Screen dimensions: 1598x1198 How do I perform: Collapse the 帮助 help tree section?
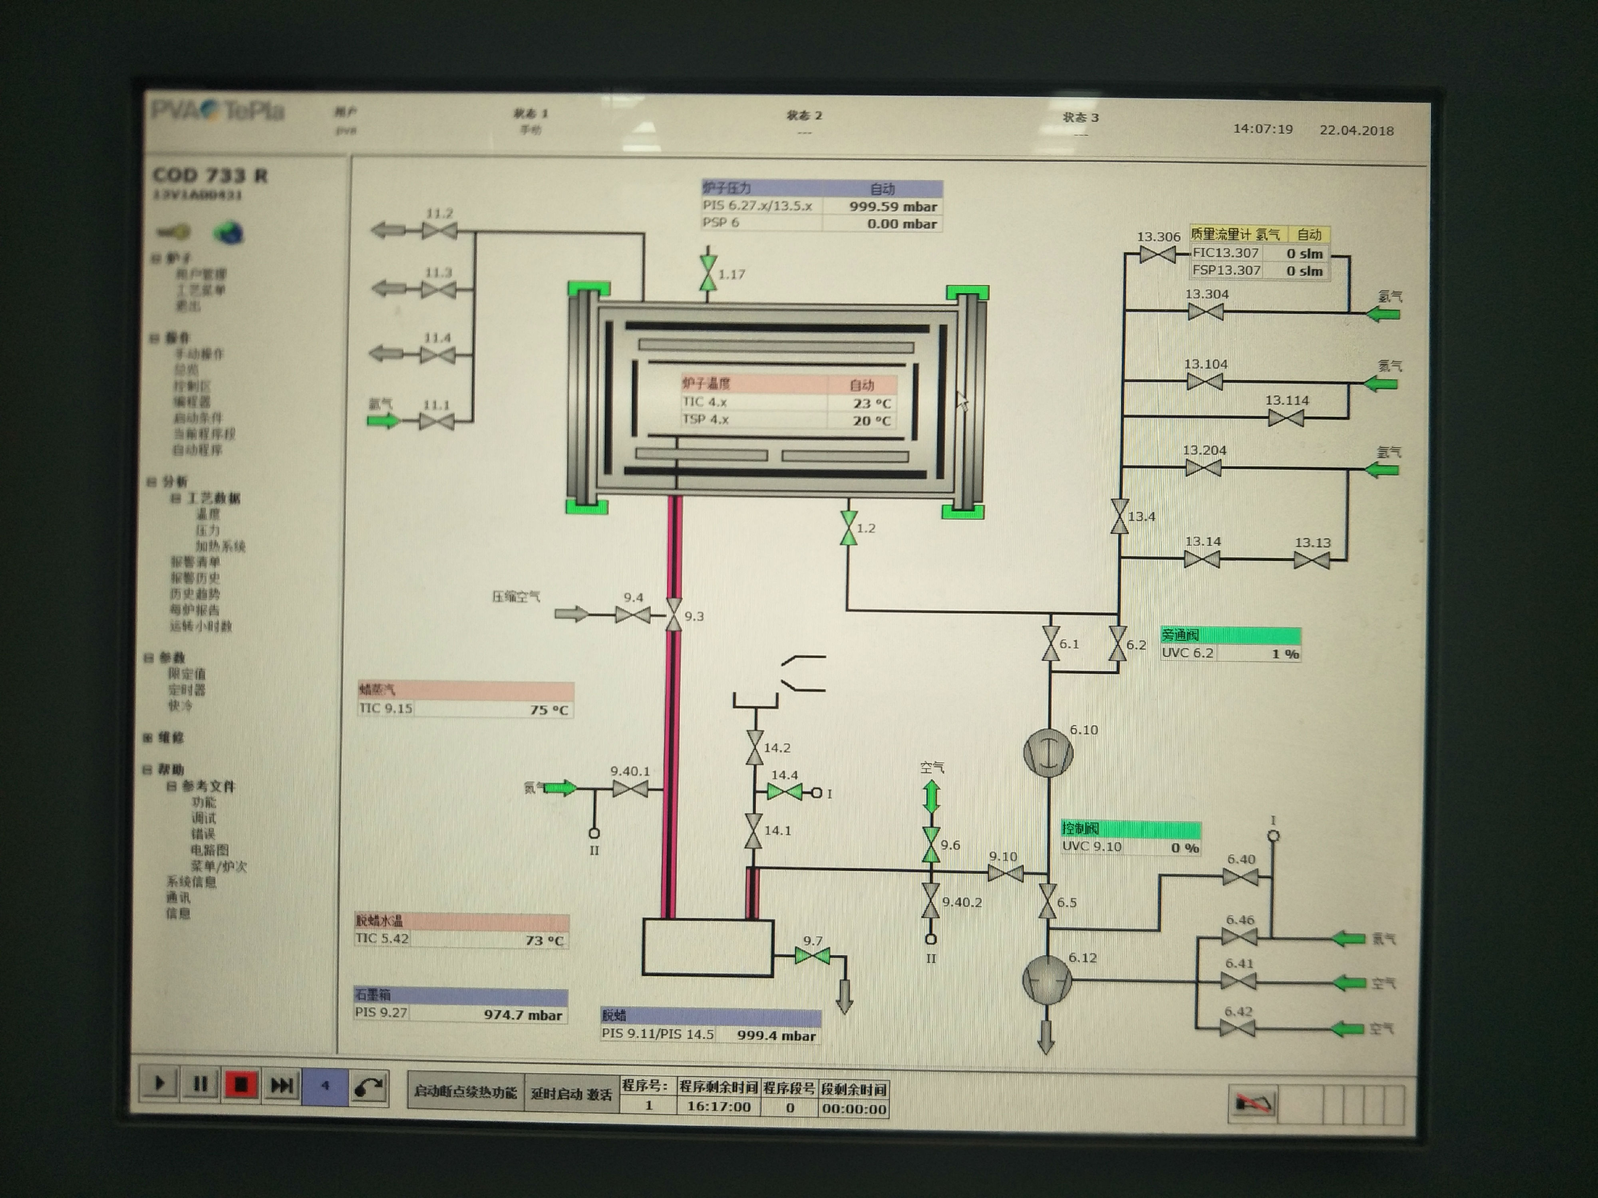click(x=147, y=770)
